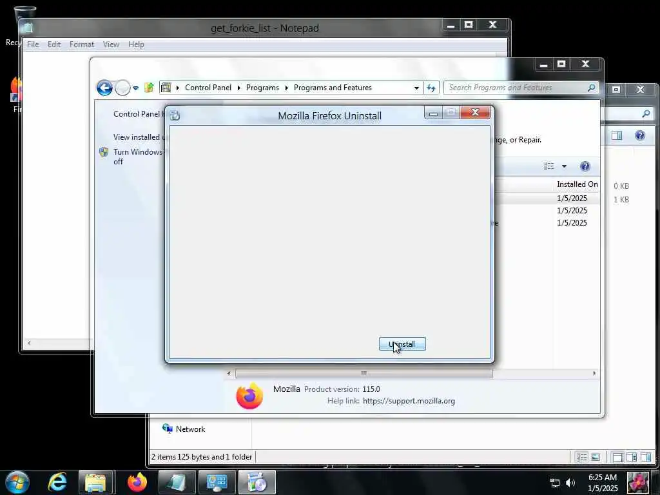The width and height of the screenshot is (660, 495).
Task: Click the installer icon in the Uninstall dialog title bar
Action: click(175, 115)
